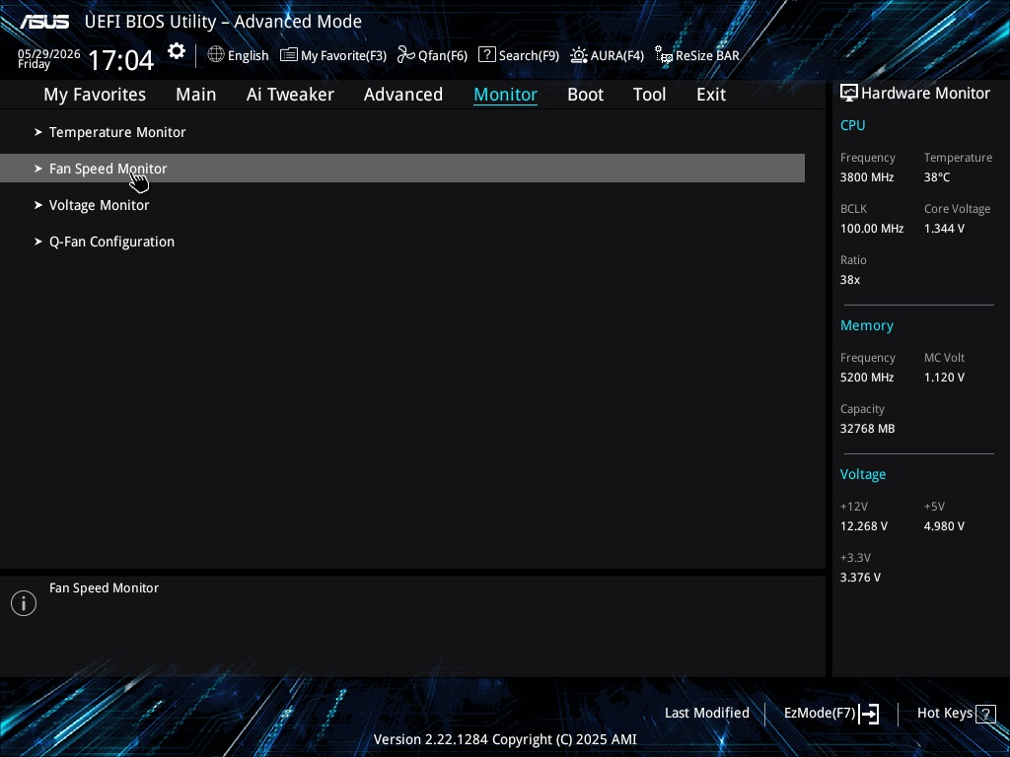Viewport: 1010px width, 757px height.
Task: Open the My Favorites tab
Action: point(95,95)
